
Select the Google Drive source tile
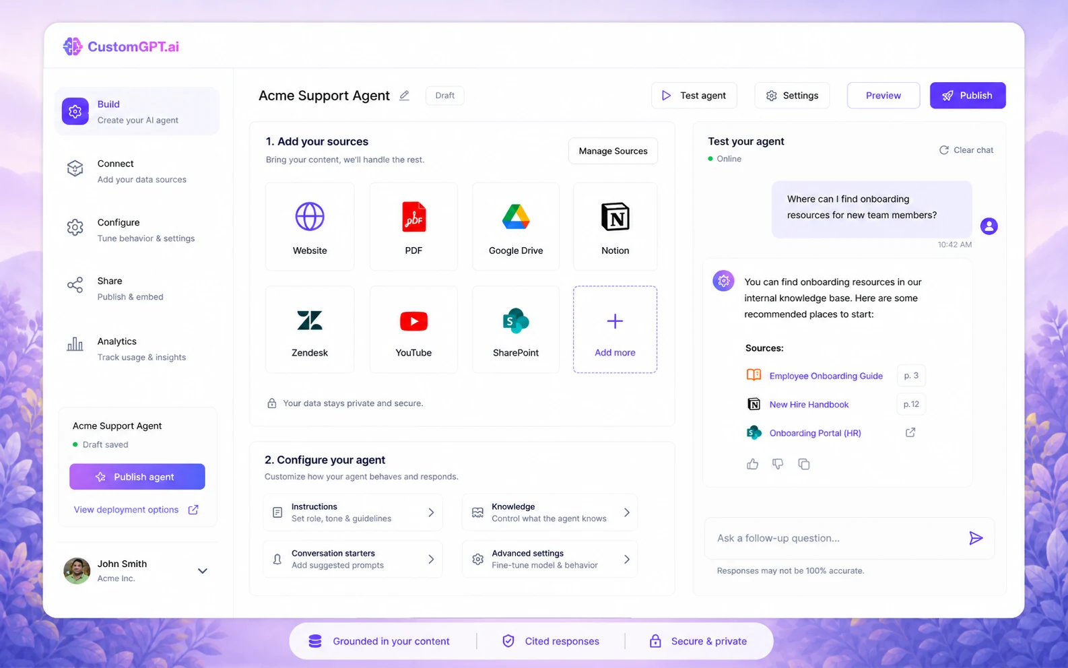pyautogui.click(x=516, y=226)
